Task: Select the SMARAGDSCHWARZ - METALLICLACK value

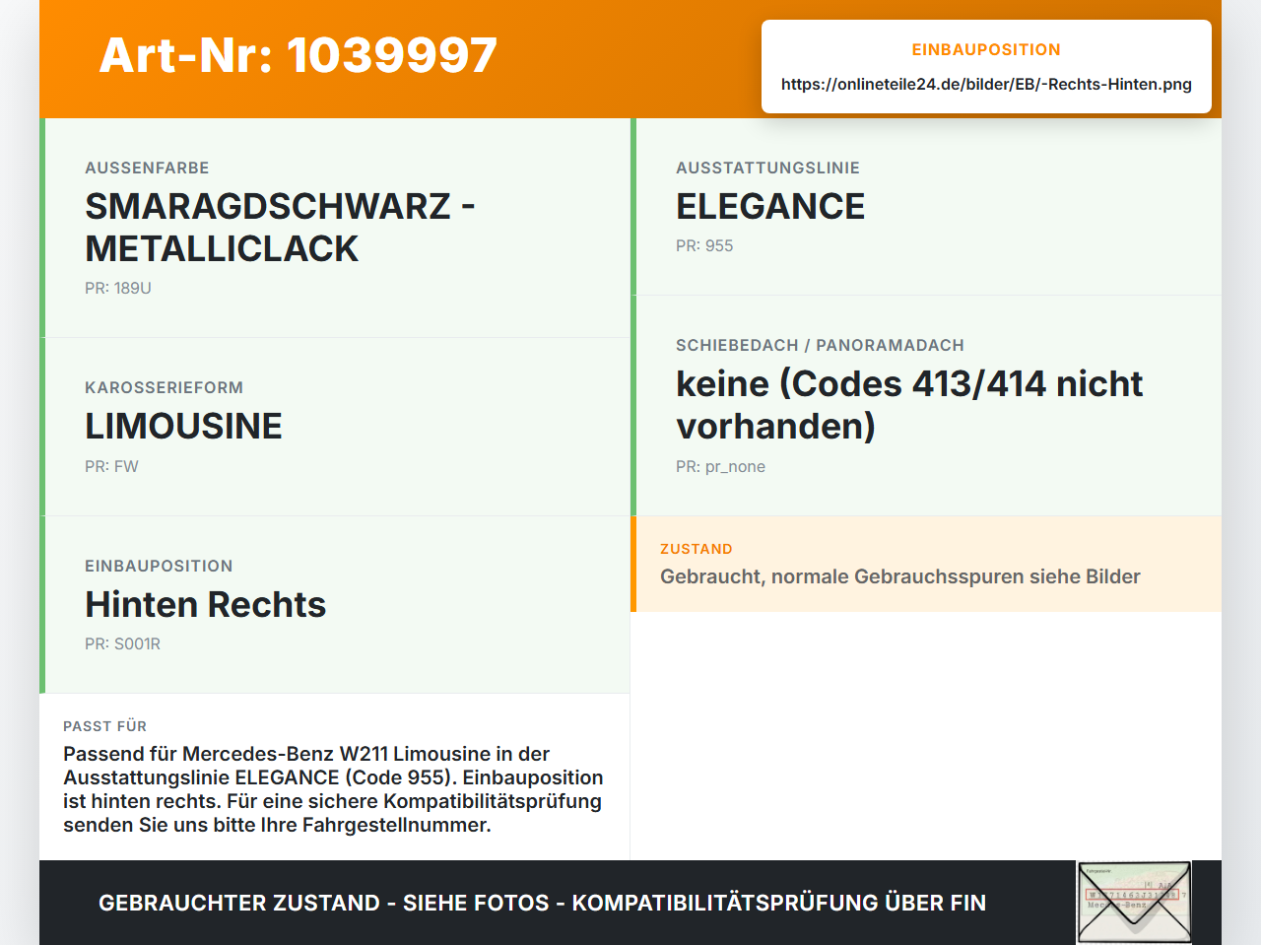Action: (x=280, y=228)
